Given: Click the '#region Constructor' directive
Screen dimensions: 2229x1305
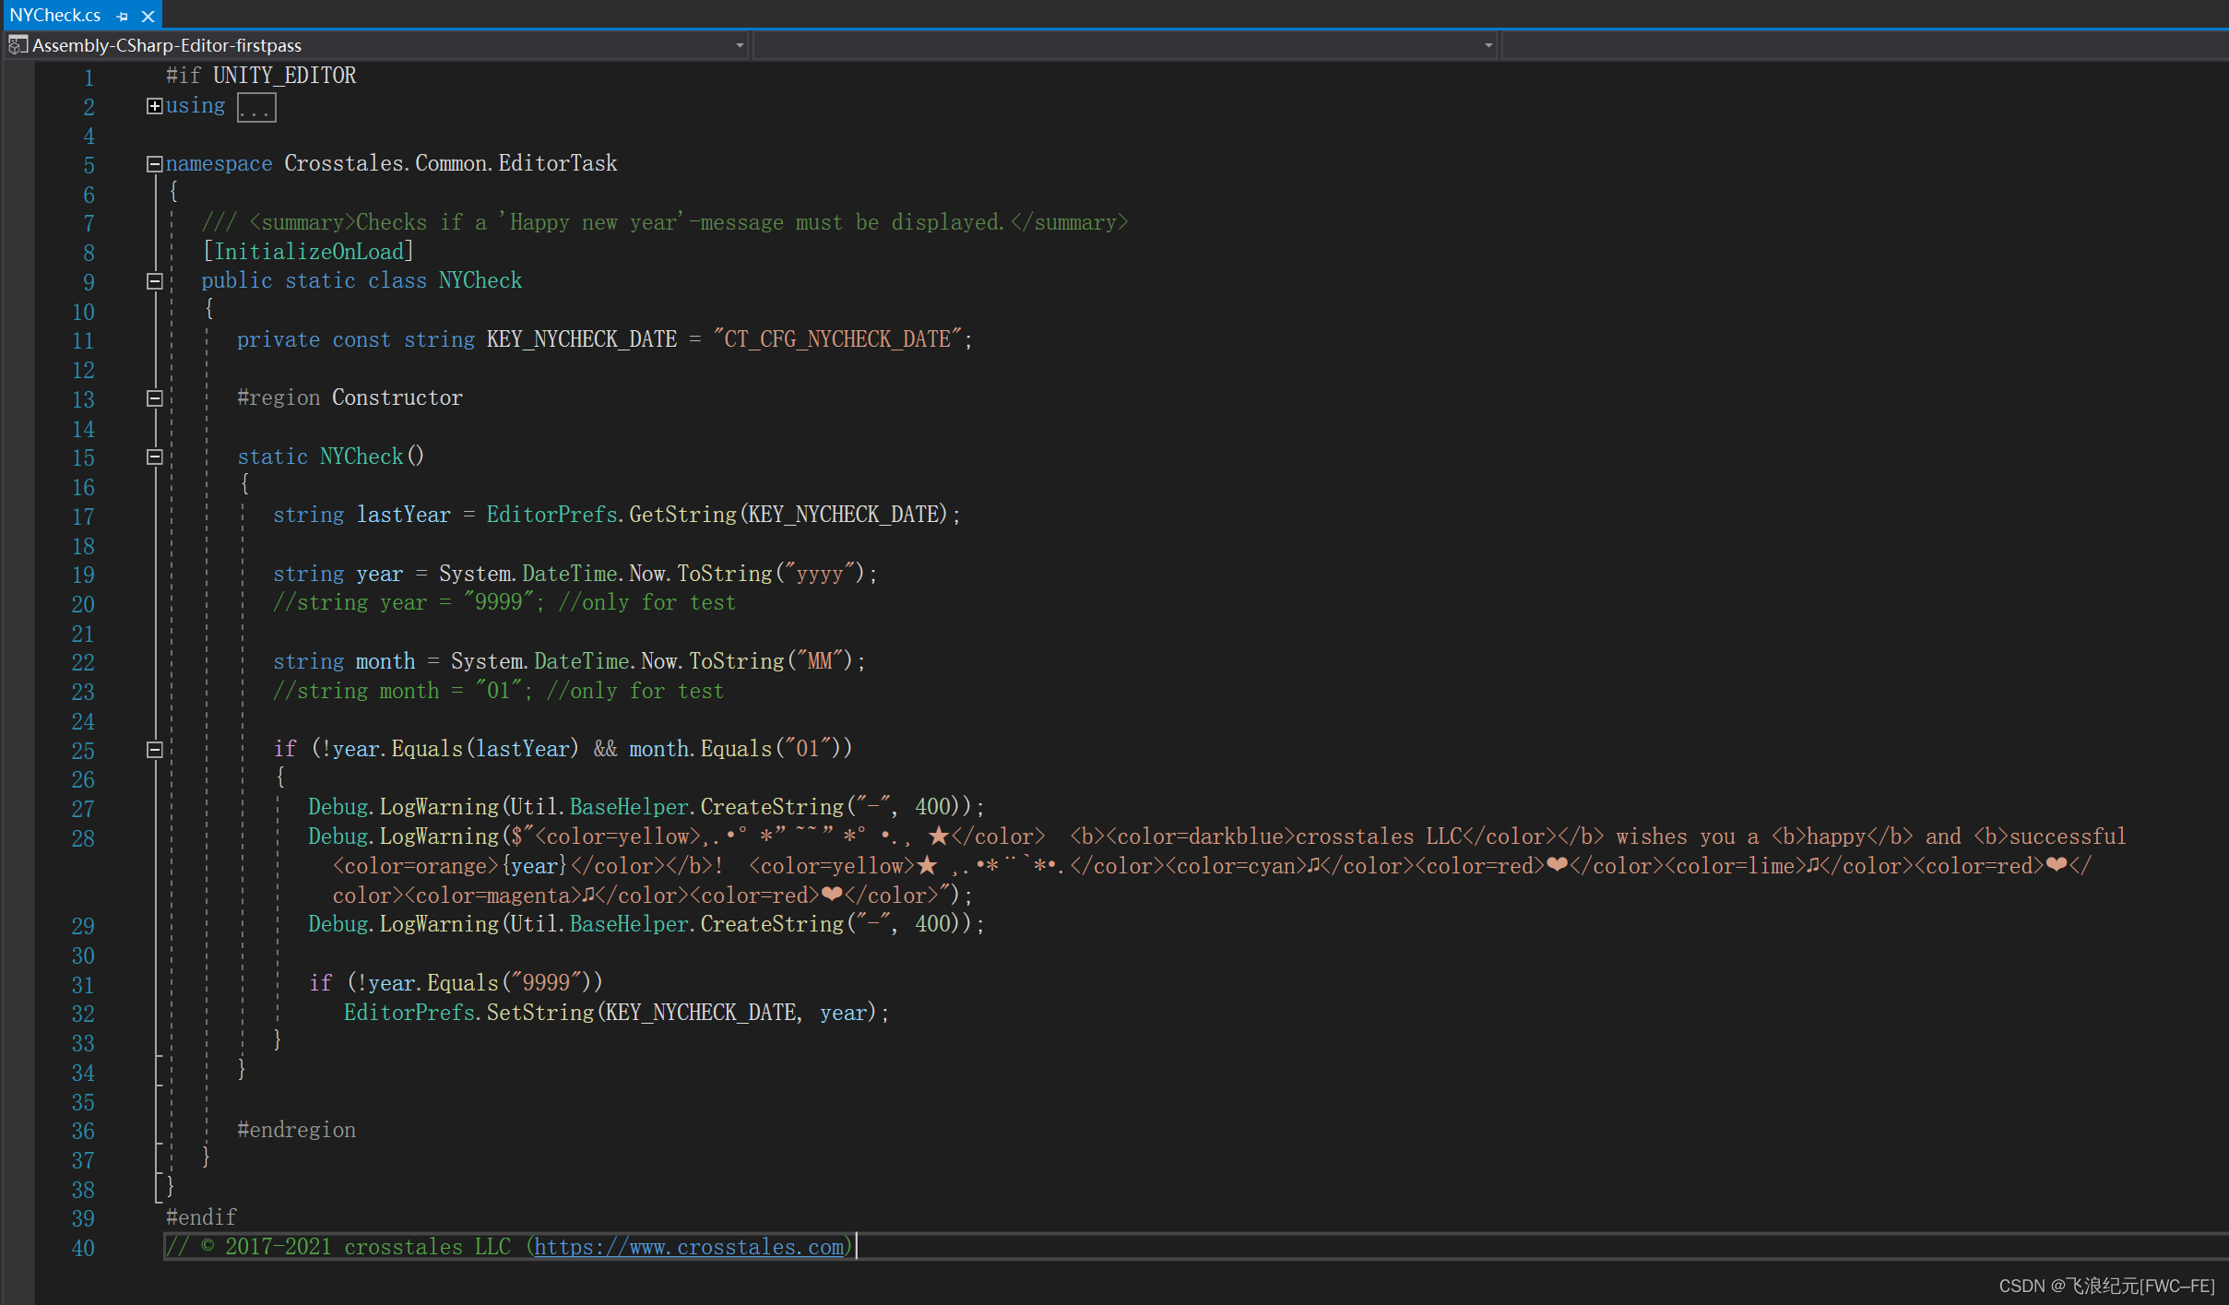Looking at the screenshot, I should [350, 397].
